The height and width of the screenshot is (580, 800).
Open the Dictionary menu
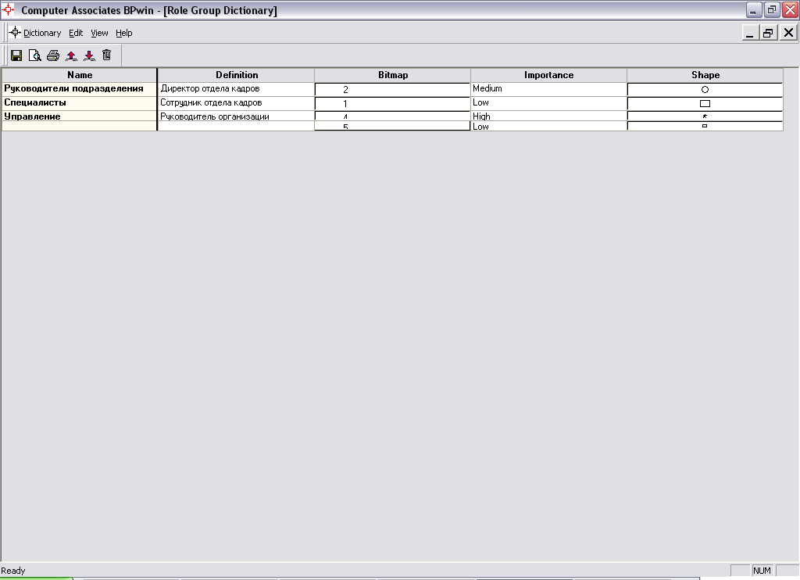(x=42, y=33)
